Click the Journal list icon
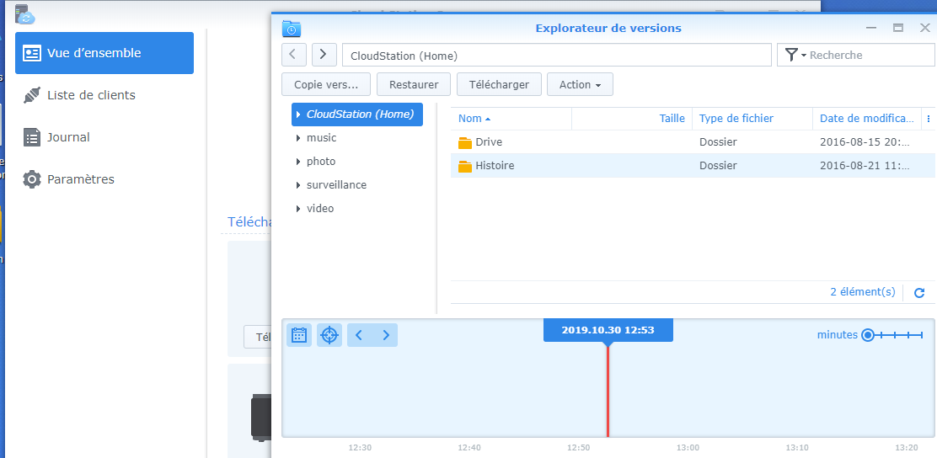 click(x=32, y=137)
